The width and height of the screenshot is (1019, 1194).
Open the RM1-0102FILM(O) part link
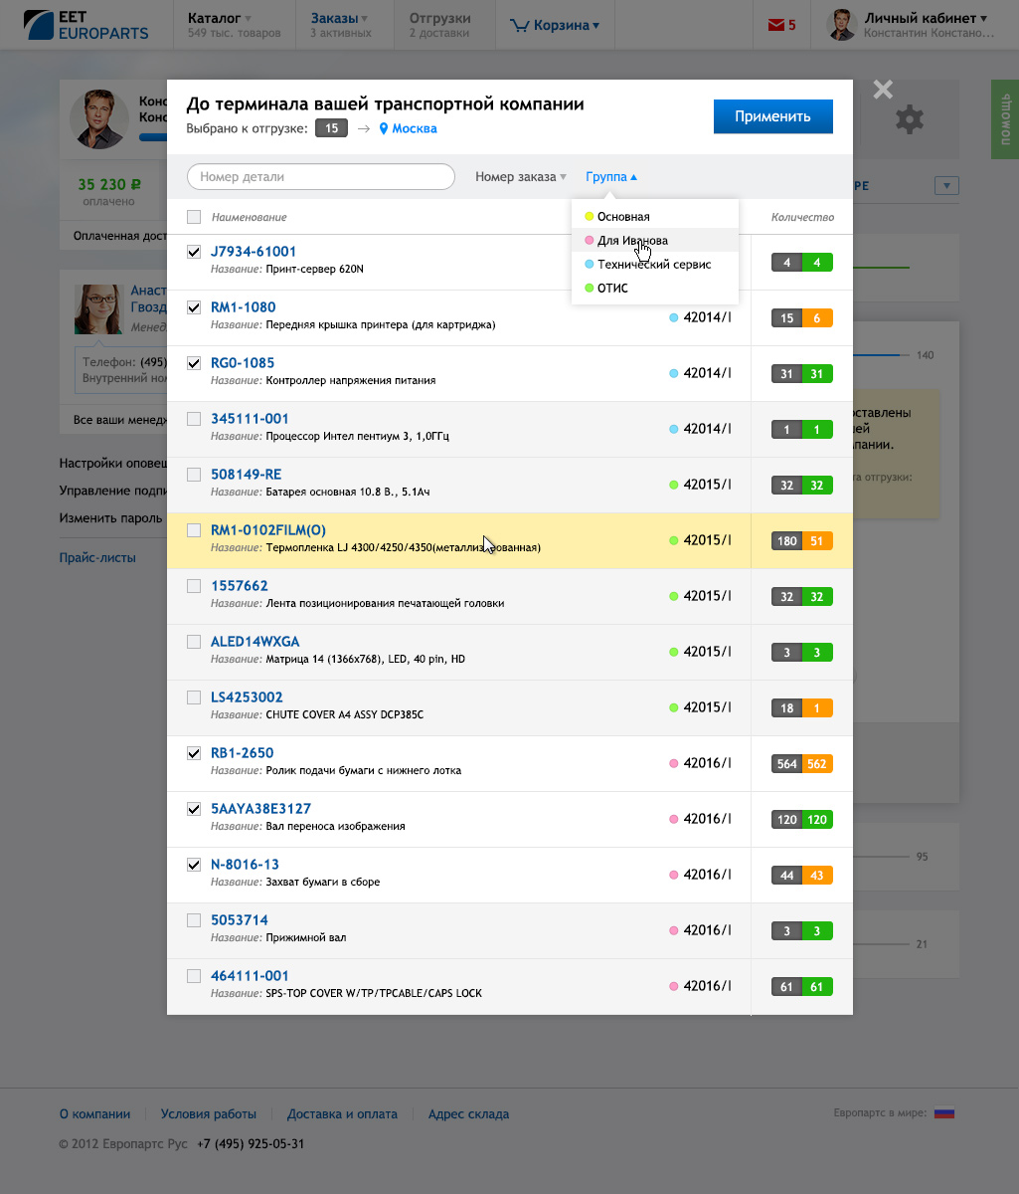tap(268, 530)
